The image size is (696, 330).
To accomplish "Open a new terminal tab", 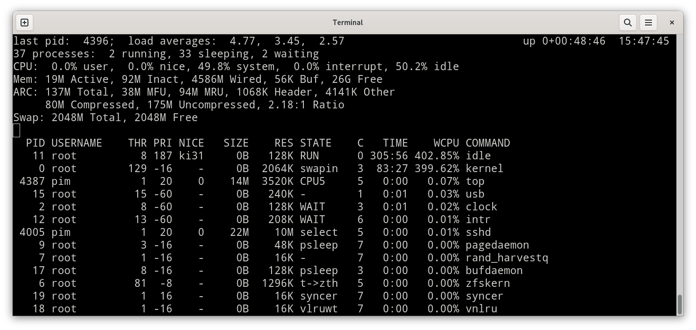I will (25, 23).
